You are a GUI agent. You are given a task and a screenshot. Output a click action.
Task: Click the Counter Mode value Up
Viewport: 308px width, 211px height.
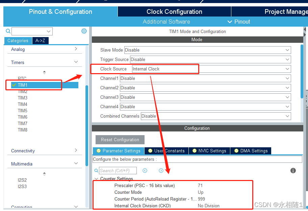(x=201, y=192)
